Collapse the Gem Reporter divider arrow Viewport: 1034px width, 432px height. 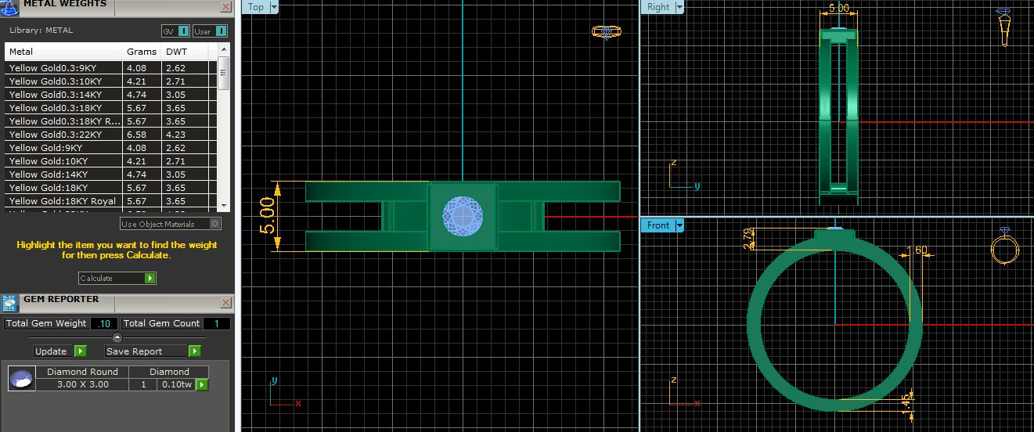tap(117, 337)
